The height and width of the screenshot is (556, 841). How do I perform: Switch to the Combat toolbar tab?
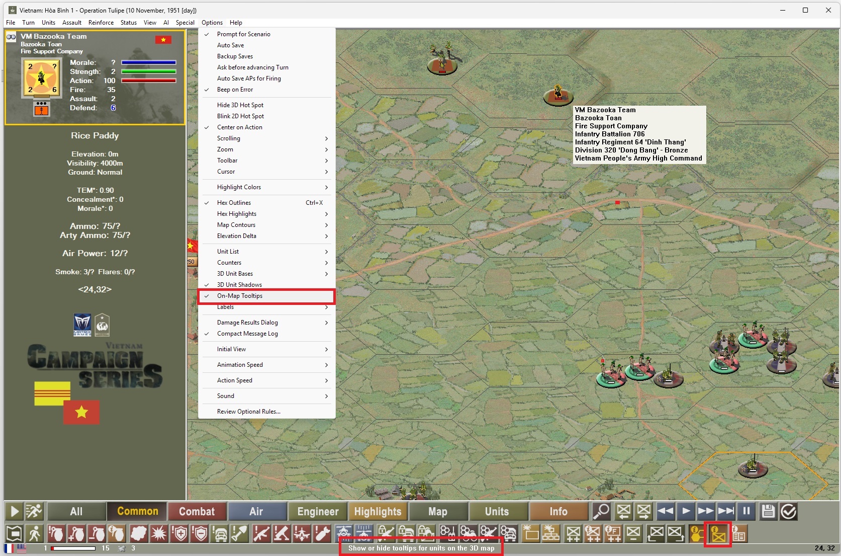point(197,511)
